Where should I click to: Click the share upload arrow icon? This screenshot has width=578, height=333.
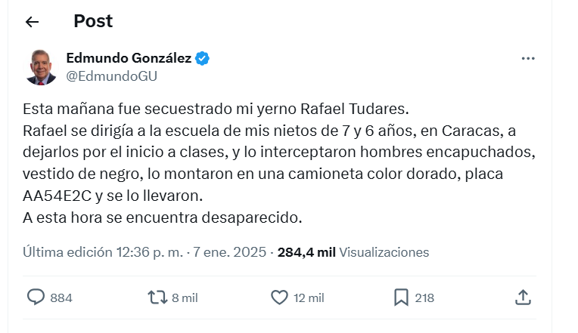(x=523, y=298)
